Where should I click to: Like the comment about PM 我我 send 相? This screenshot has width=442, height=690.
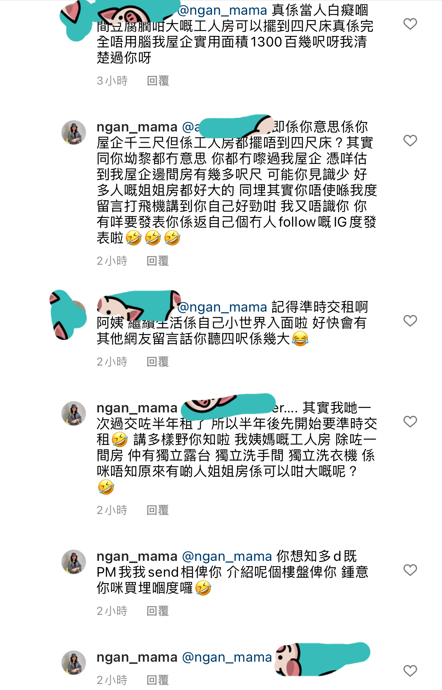[410, 570]
